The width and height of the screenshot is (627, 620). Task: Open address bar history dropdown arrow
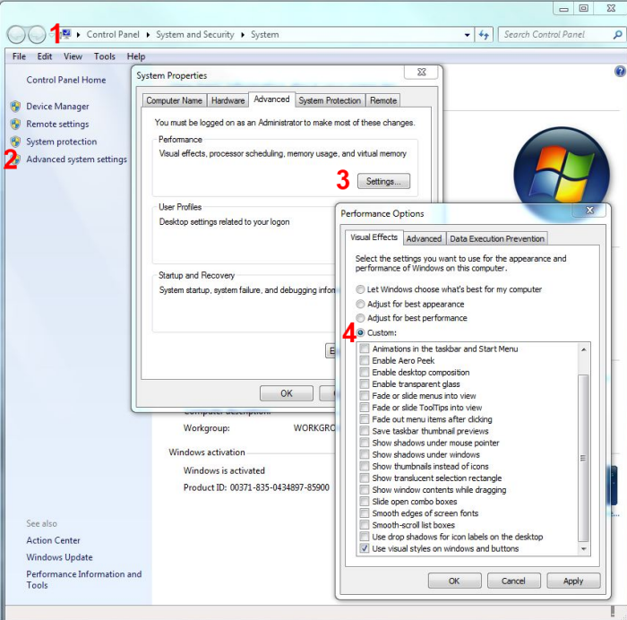click(467, 35)
